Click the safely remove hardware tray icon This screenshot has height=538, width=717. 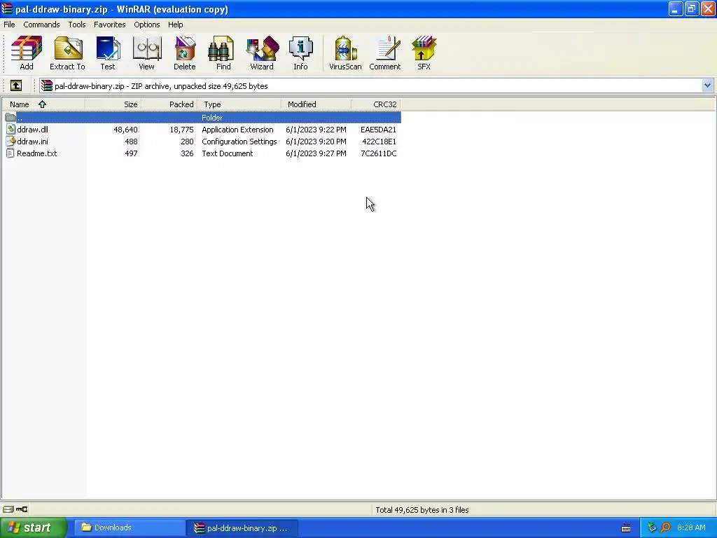point(652,527)
